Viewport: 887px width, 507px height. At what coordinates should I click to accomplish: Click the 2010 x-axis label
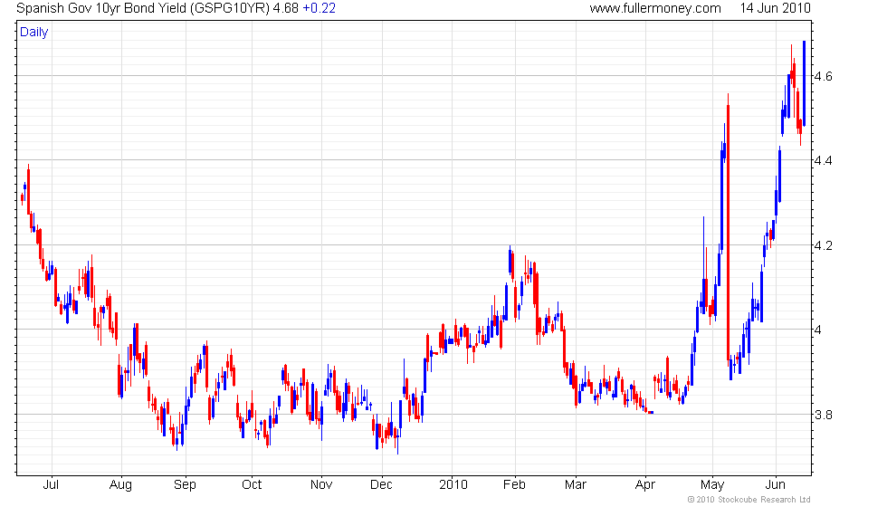[x=453, y=485]
